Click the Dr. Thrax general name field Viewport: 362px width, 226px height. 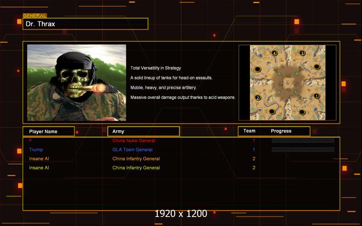tap(86, 24)
